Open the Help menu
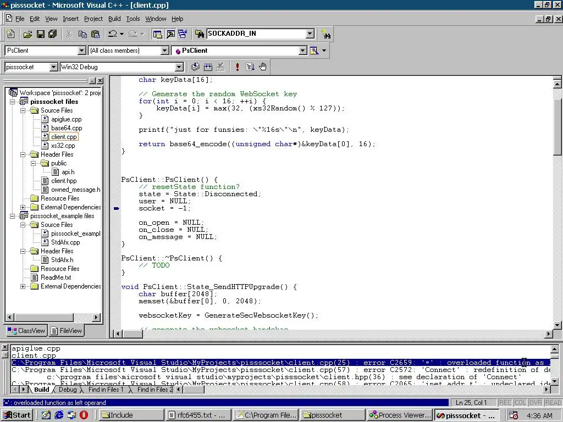 click(178, 19)
